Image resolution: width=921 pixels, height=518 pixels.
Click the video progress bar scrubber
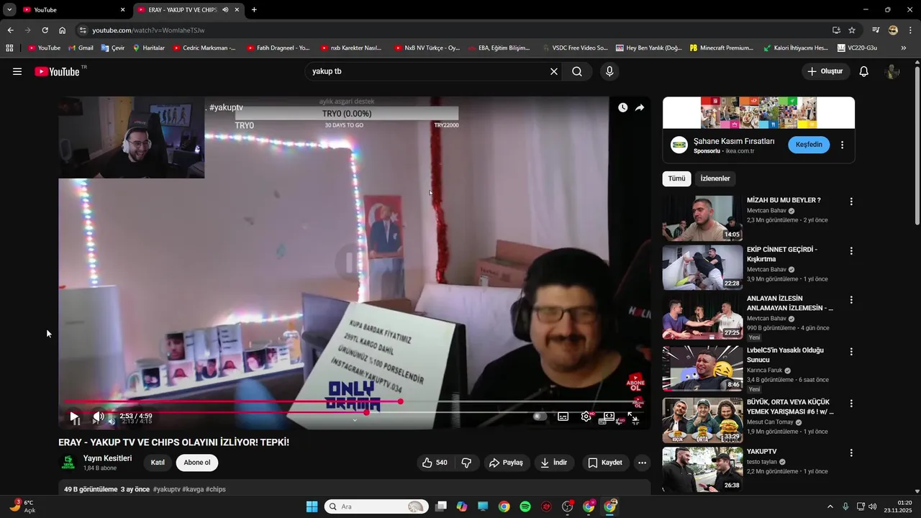coord(401,401)
